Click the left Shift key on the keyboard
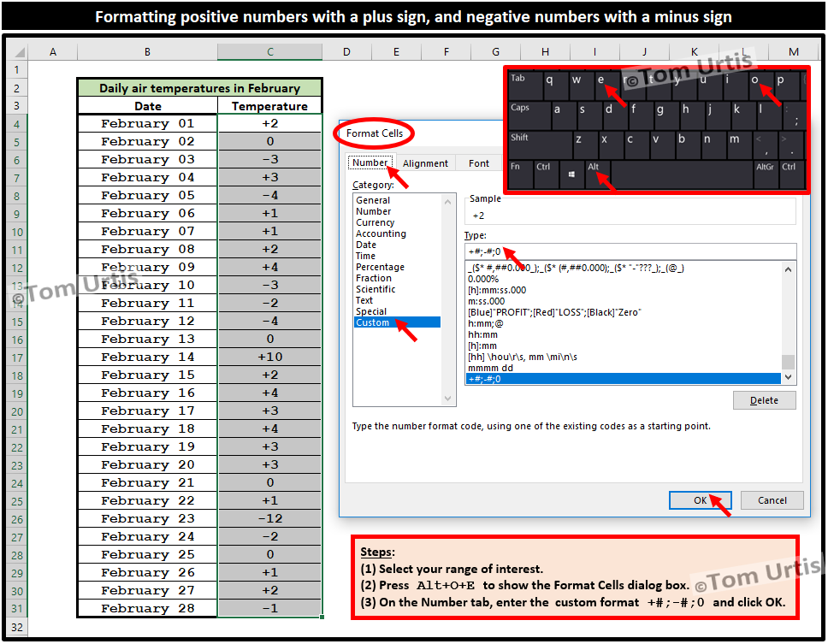This screenshot has width=828, height=644. click(x=541, y=145)
